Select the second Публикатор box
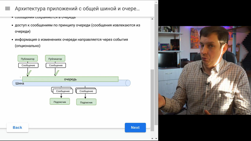Viewport: 251px width, 141px height. pyautogui.click(x=55, y=58)
